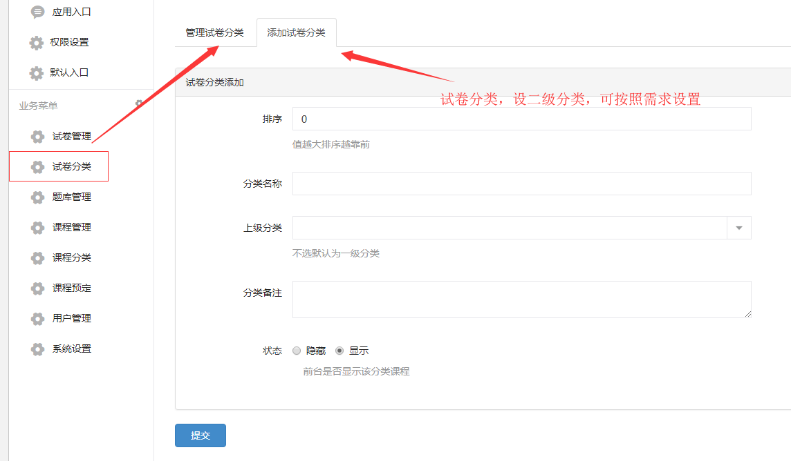Switch to the 管理试卷分类 tab
This screenshot has width=791, height=461.
215,32
